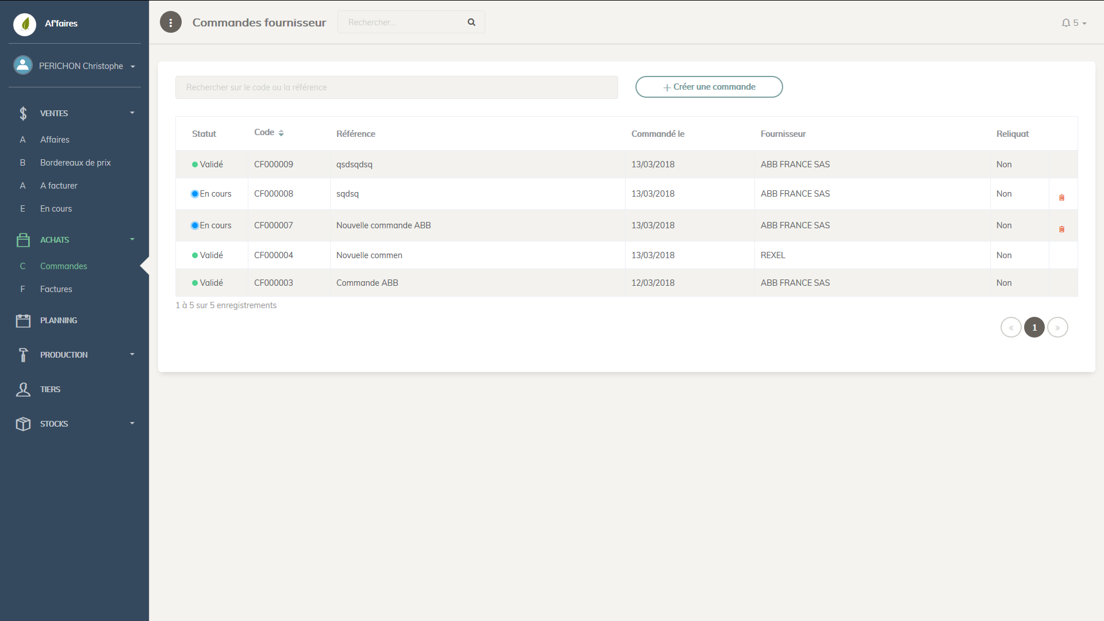
Task: Select page 1 in pagination
Action: (1034, 327)
